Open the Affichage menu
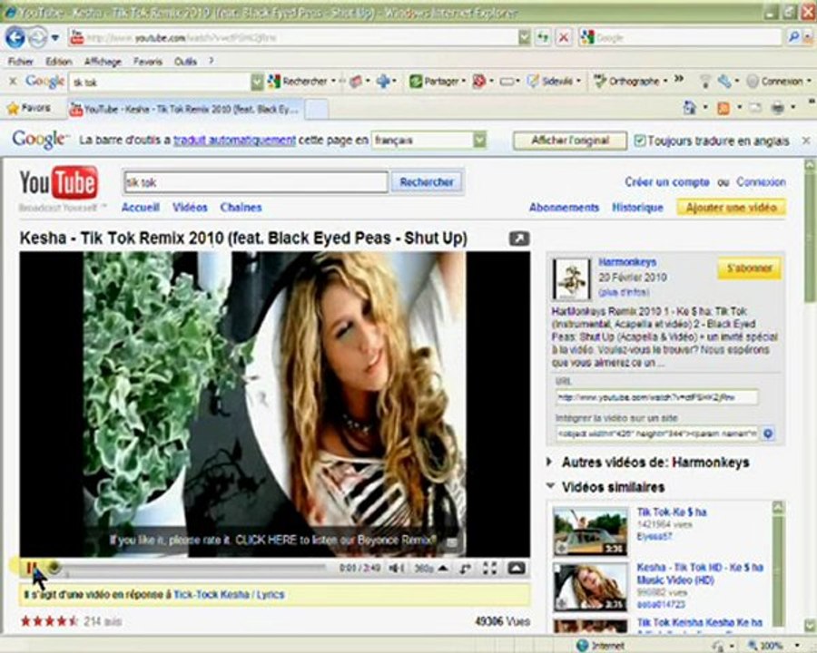Screen dimensions: 817x653 tap(103, 62)
